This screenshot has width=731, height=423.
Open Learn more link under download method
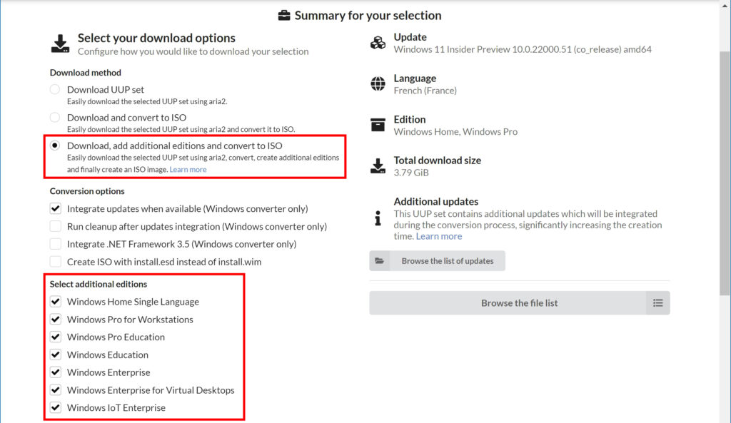point(188,170)
